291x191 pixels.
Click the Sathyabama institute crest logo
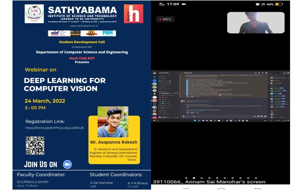(x=34, y=14)
